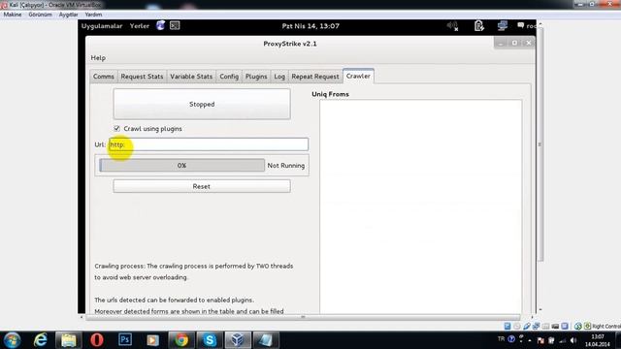Click the VirtualBox mouse integration status icon
This screenshot has height=349, width=621.
coord(578,326)
